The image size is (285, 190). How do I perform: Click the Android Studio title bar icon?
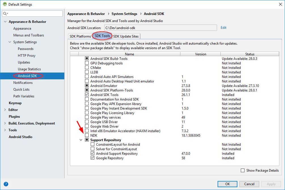click(5, 4)
